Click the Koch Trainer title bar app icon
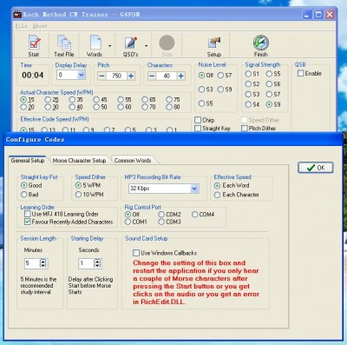 pos(17,14)
